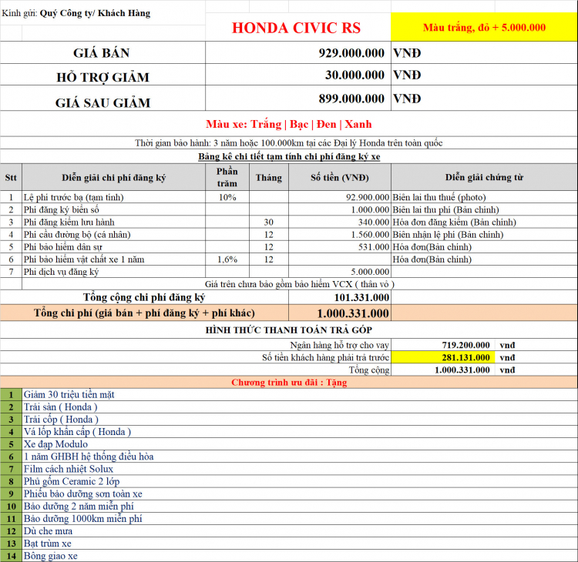Select the HỖ TRỢ GIẢM label

[x=102, y=77]
